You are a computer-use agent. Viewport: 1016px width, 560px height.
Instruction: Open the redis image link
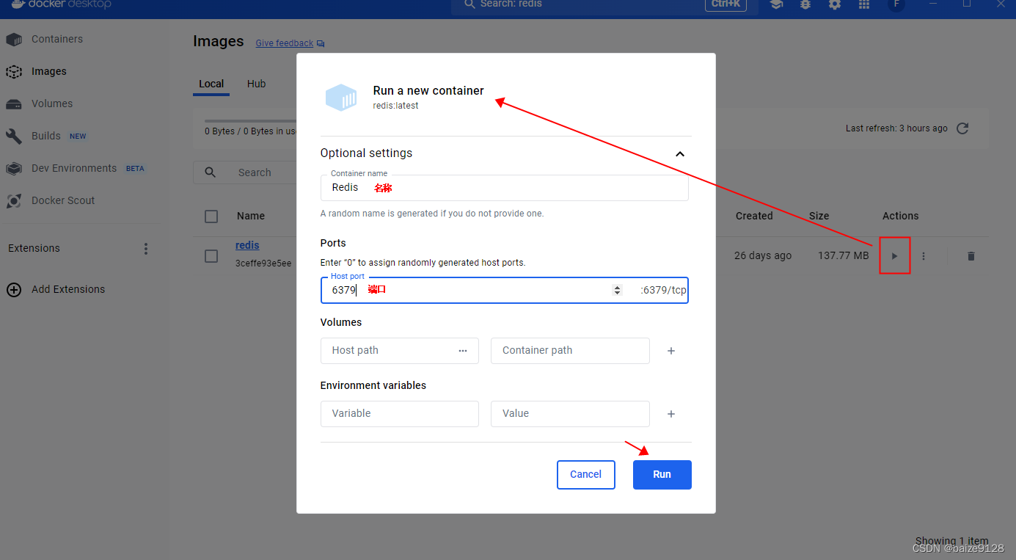247,245
